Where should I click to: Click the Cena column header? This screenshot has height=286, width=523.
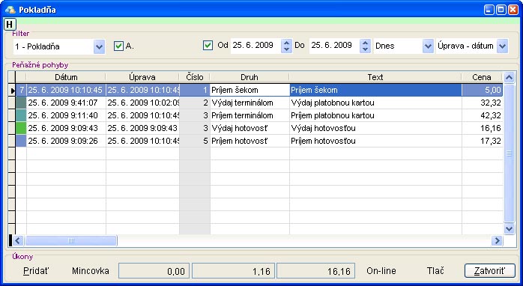pyautogui.click(x=482, y=77)
